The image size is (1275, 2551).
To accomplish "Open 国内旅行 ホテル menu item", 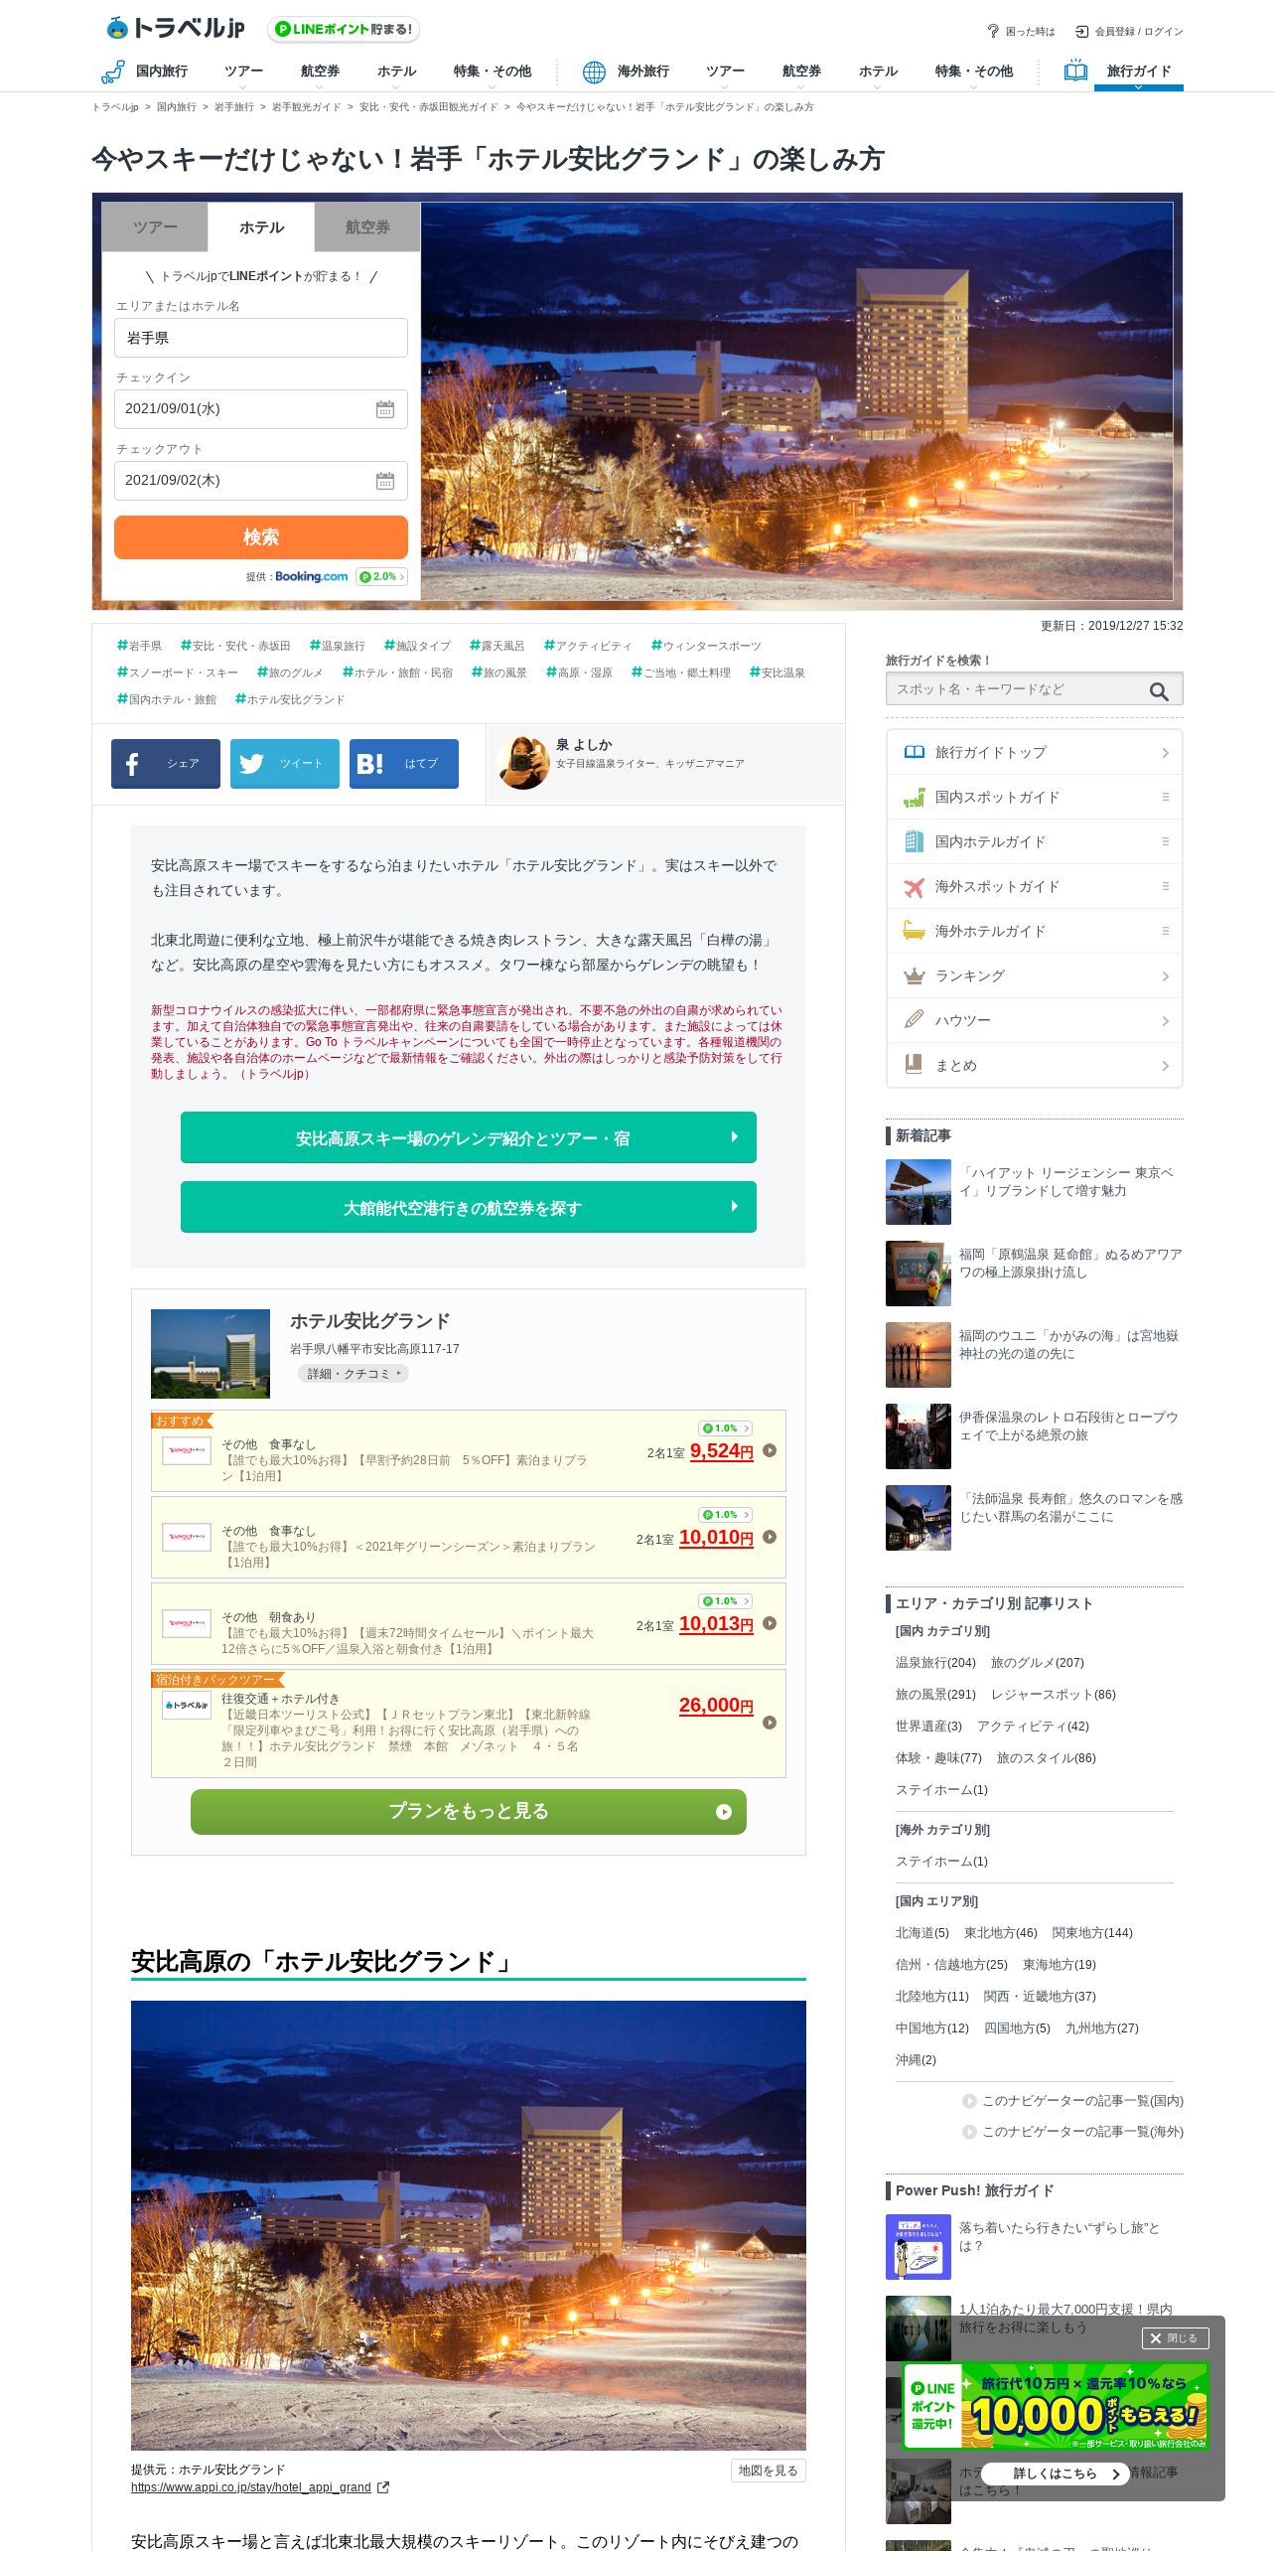I will [396, 73].
